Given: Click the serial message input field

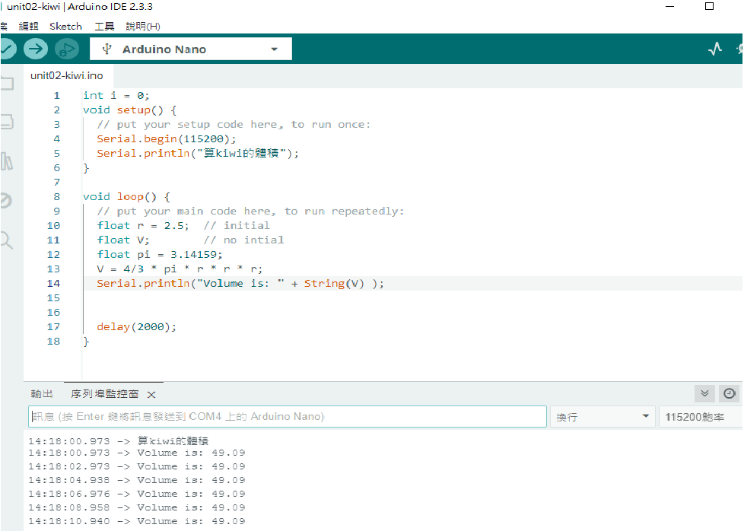Looking at the screenshot, I should click(288, 417).
